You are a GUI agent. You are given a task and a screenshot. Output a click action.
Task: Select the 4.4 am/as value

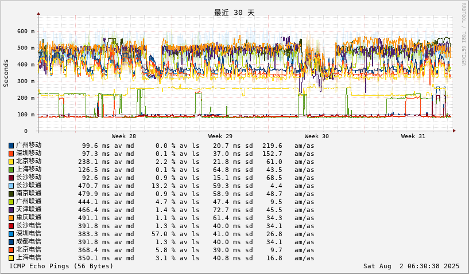(x=276, y=186)
